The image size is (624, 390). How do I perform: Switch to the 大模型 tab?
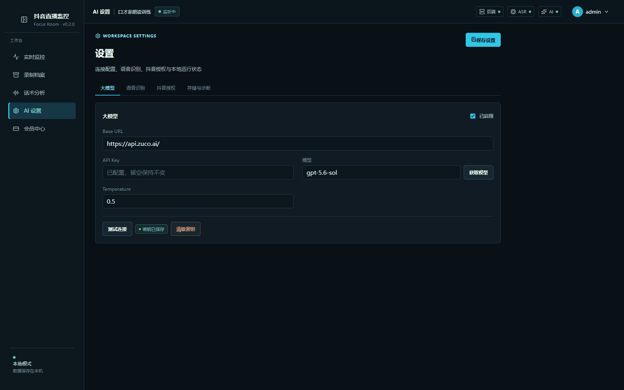[x=107, y=88]
